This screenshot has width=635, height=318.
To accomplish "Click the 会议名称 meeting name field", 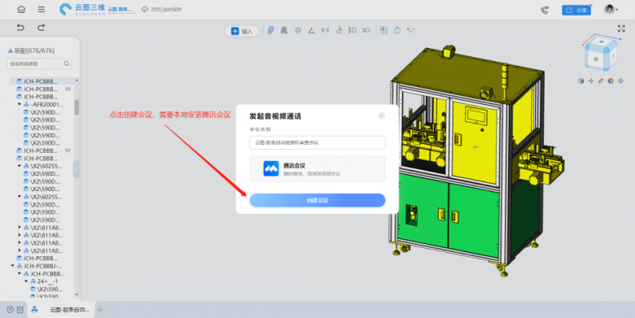I will coord(317,142).
